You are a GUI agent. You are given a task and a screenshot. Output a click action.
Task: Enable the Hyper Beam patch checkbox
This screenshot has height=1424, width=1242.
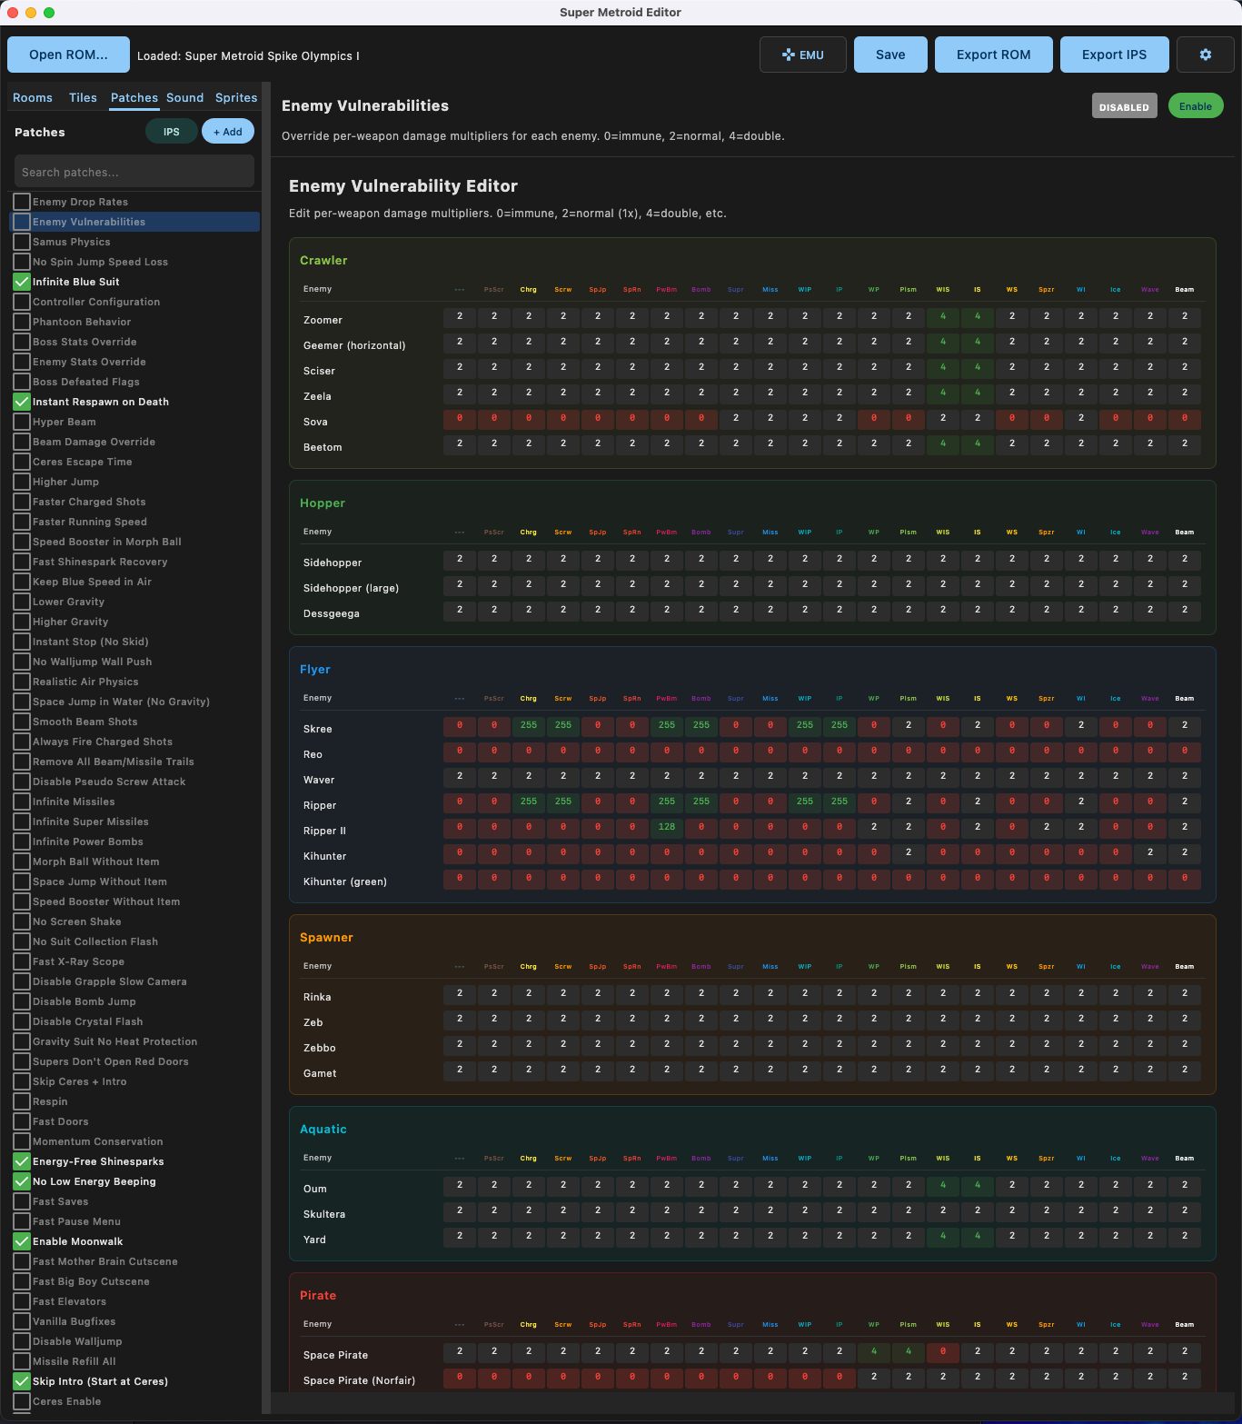(x=22, y=422)
